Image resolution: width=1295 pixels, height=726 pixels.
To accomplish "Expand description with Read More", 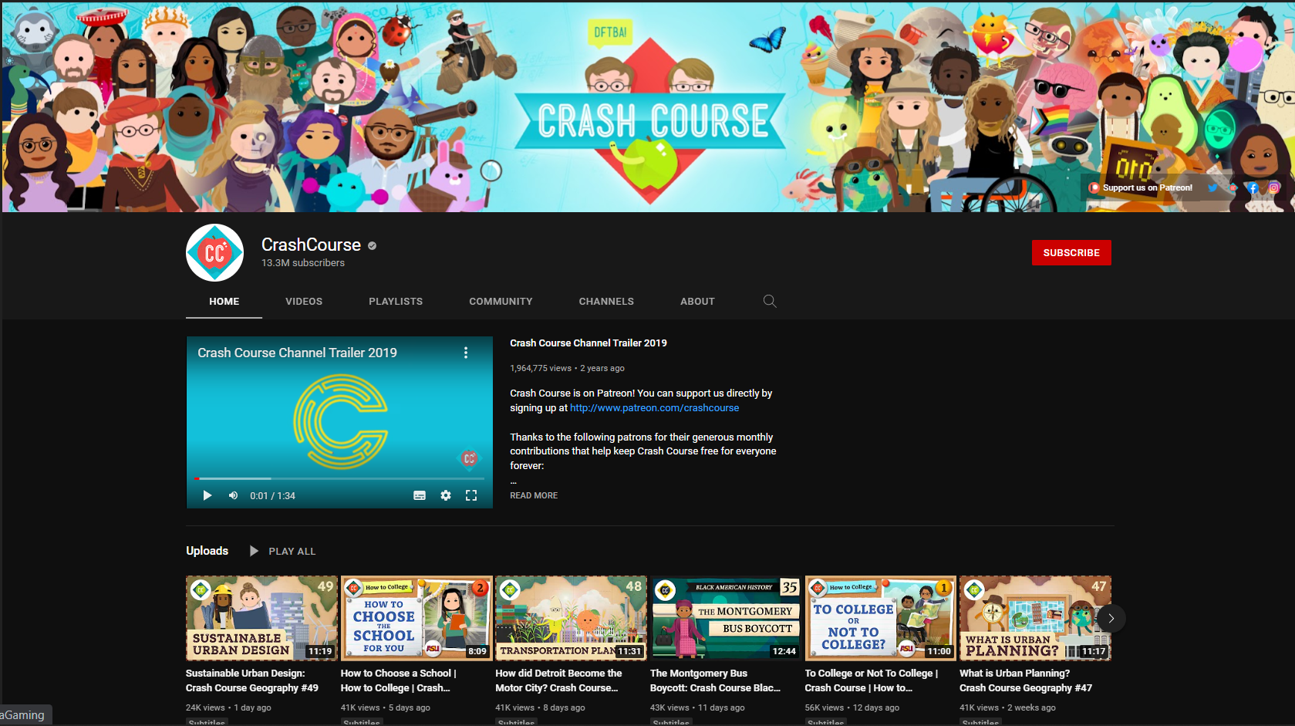I will 534,495.
